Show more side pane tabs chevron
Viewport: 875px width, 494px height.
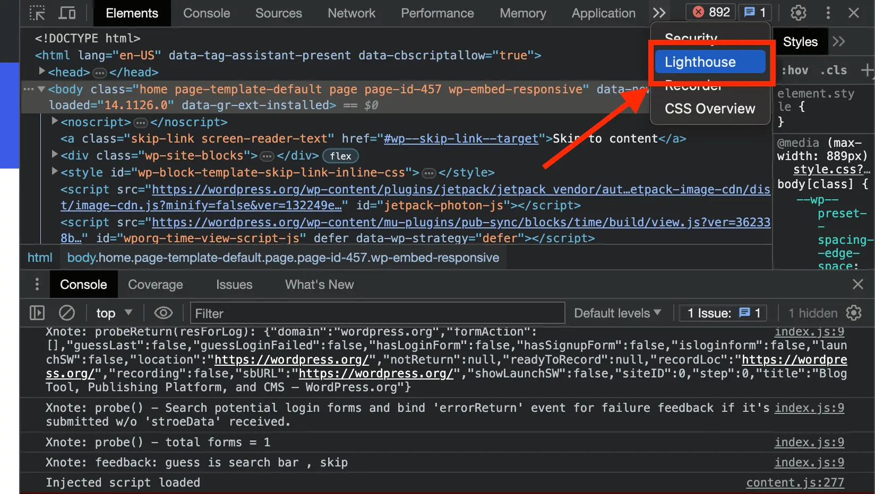(839, 42)
